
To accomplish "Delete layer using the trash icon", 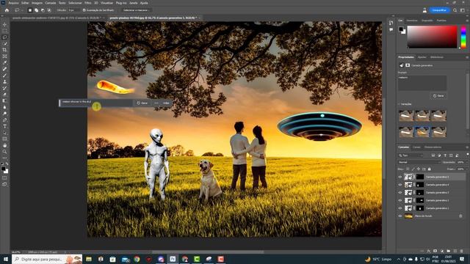I will coord(462,251).
